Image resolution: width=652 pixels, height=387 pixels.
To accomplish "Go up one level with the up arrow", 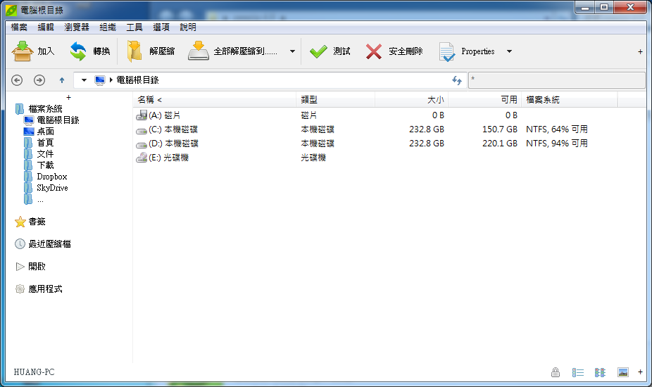I will (62, 80).
